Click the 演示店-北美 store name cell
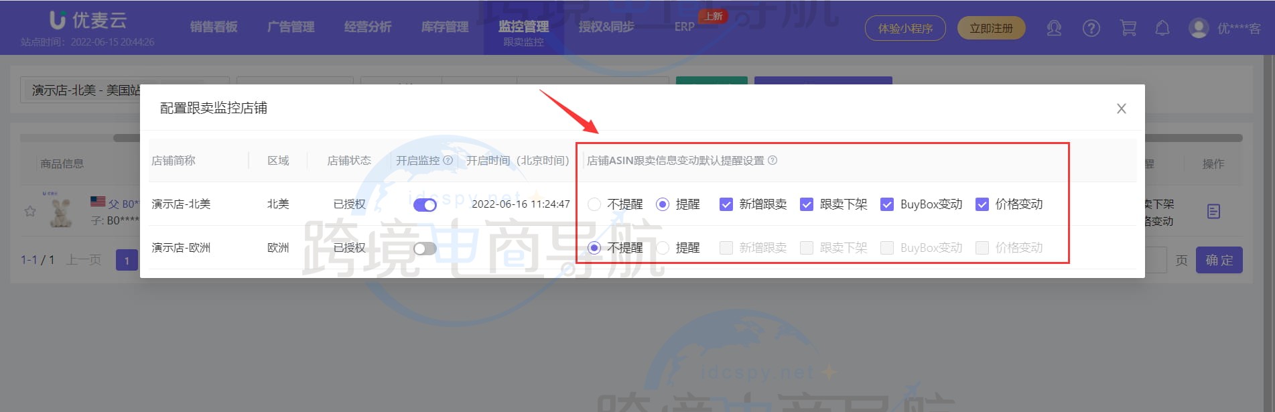This screenshot has width=1275, height=412. click(181, 204)
